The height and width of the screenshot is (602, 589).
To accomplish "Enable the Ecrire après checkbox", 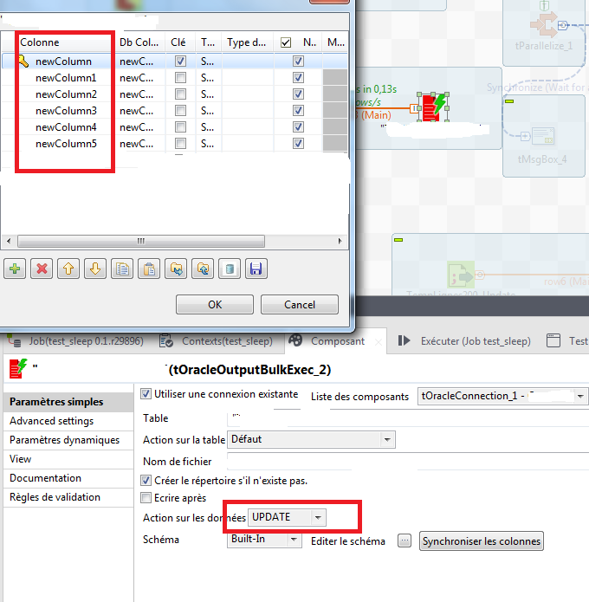I will pyautogui.click(x=146, y=498).
